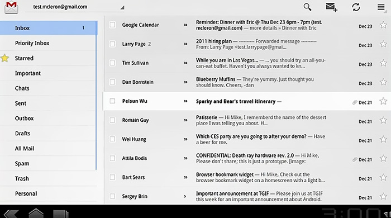Click importance marker on Attila Bodis row

tap(185, 158)
